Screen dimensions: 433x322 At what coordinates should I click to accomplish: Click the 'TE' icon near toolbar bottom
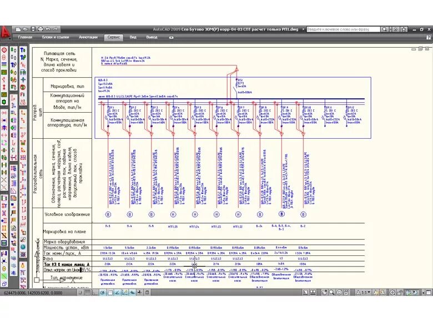coord(23,273)
